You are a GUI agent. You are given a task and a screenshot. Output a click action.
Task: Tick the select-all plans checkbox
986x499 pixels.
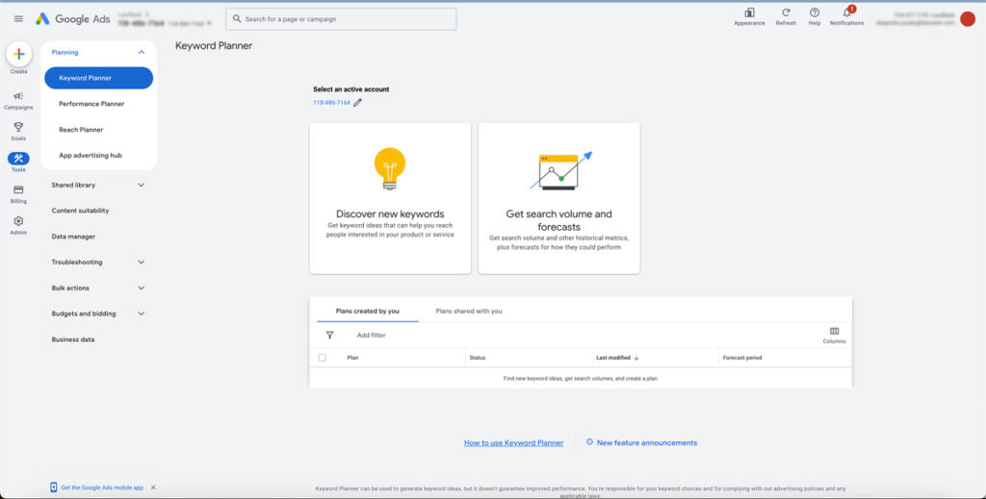point(323,358)
